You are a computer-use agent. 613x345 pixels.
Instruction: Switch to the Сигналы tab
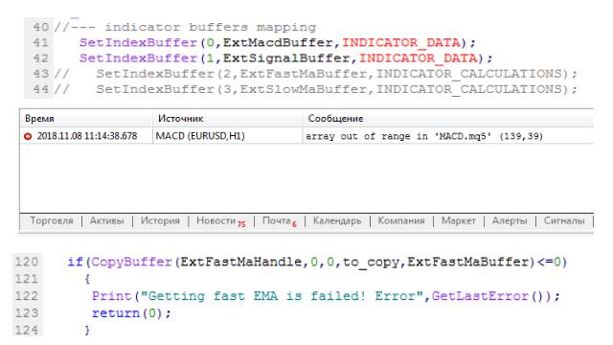click(x=564, y=220)
